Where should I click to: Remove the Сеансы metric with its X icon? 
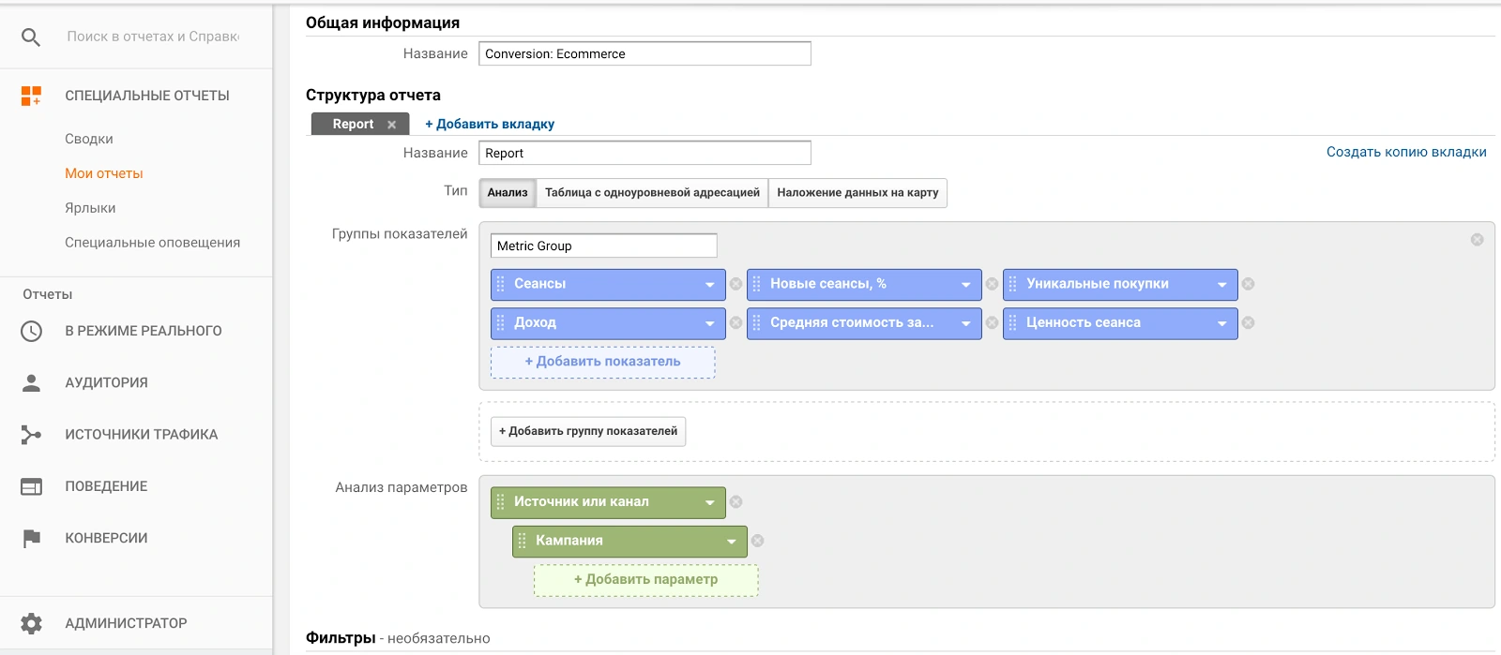pyautogui.click(x=736, y=284)
